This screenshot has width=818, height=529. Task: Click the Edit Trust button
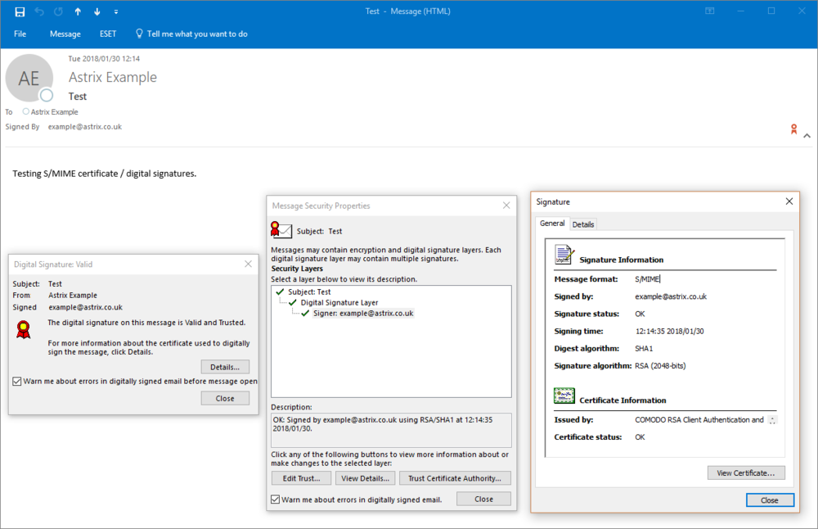tap(302, 478)
